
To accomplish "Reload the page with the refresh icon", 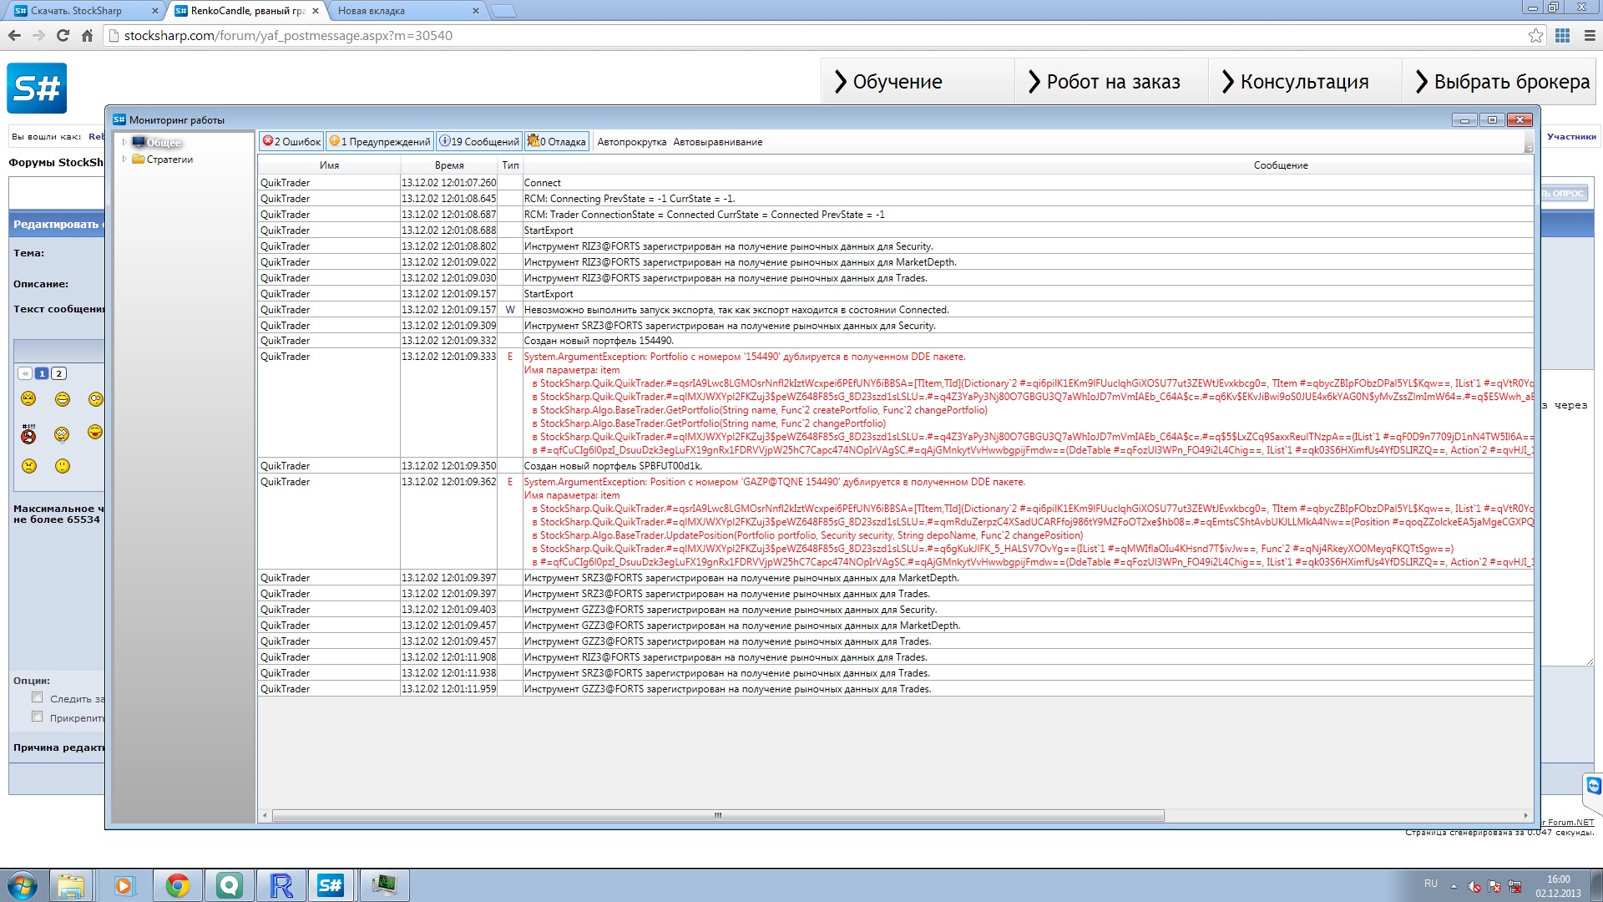I will pos(63,35).
